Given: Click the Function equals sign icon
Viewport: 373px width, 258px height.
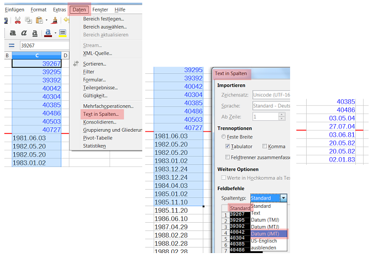Looking at the screenshot, I should click(x=12, y=45).
